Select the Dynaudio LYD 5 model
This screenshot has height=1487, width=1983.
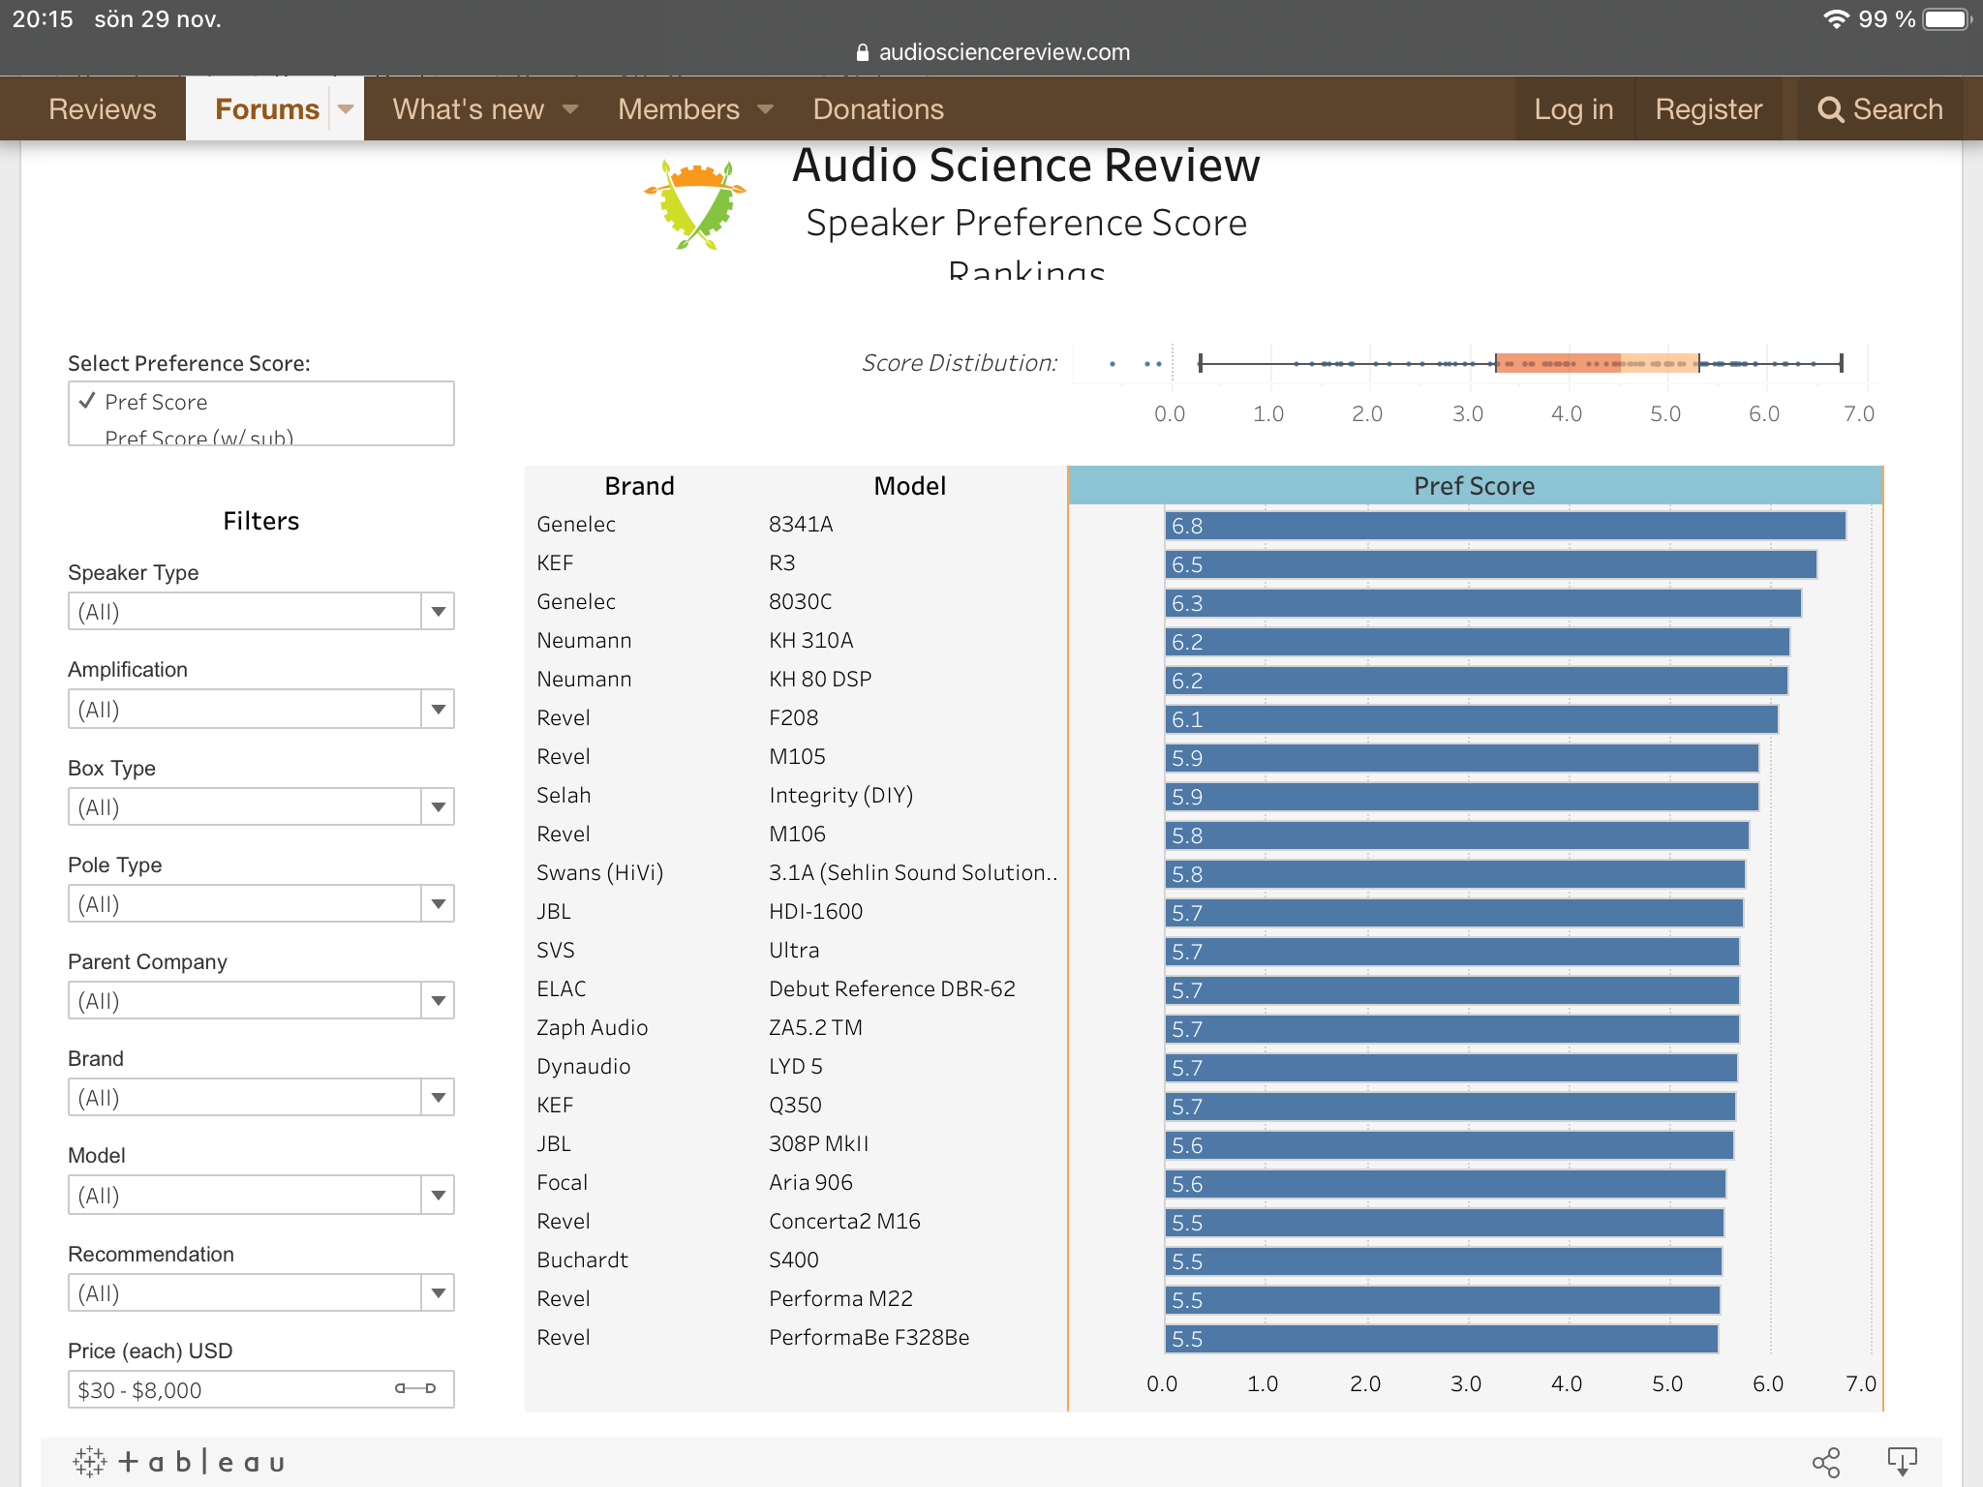click(795, 1067)
